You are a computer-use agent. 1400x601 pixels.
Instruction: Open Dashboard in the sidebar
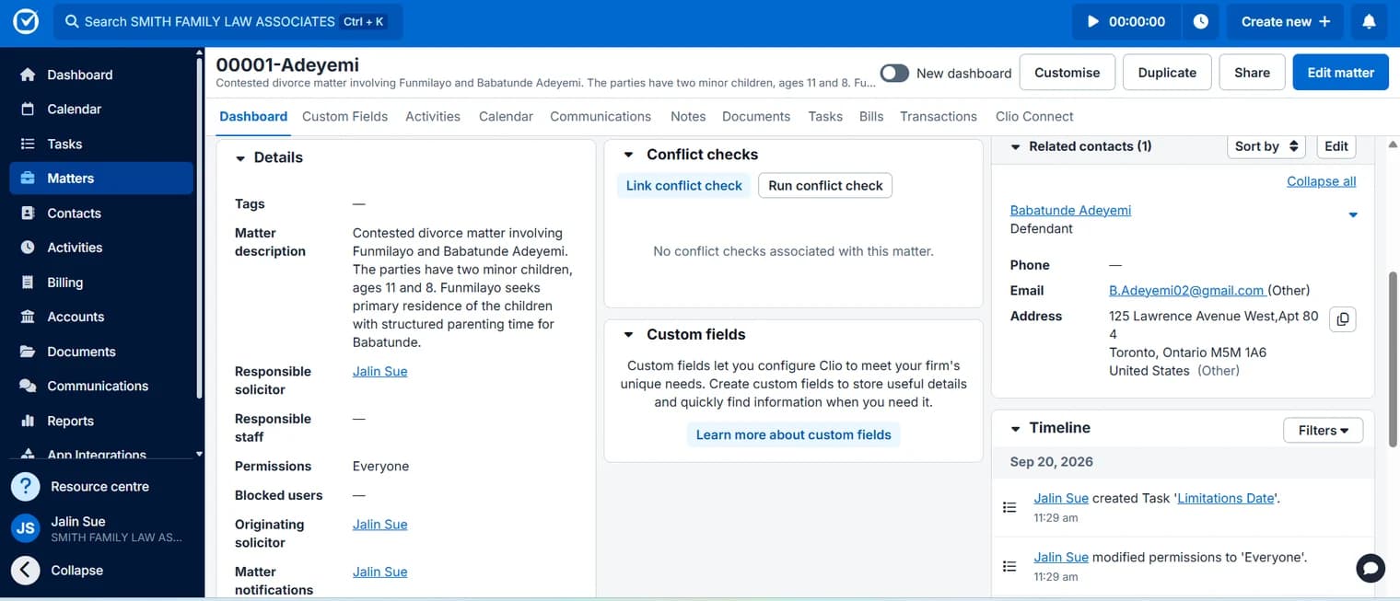101,75
